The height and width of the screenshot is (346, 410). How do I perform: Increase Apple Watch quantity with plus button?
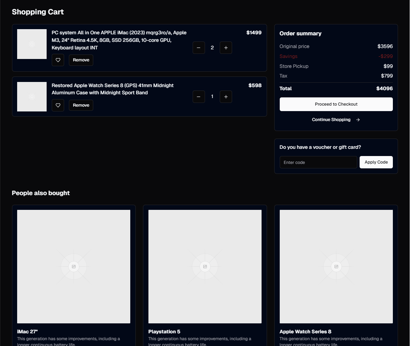226,97
